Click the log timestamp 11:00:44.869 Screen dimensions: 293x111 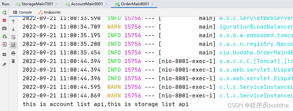tap(61, 96)
